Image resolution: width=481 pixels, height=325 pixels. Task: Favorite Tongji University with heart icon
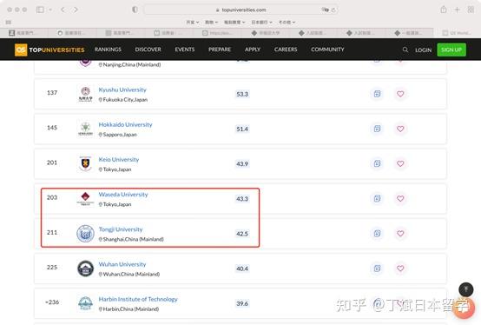(400, 234)
